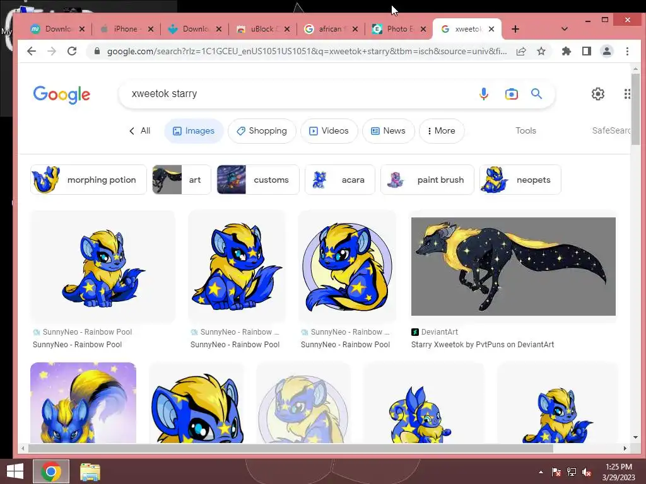This screenshot has width=646, height=484.
Task: Select acara suggestion chip
Action: click(x=340, y=180)
